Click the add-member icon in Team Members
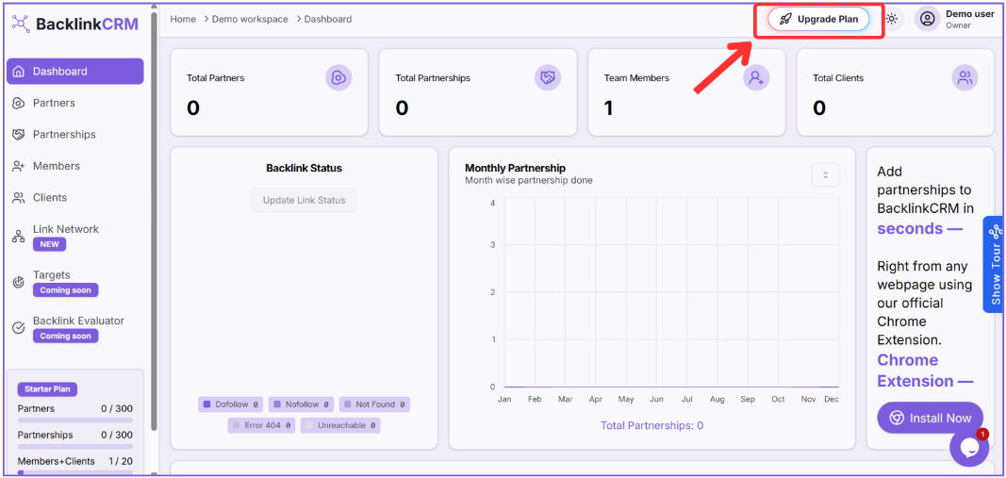1006x478 pixels. (756, 78)
